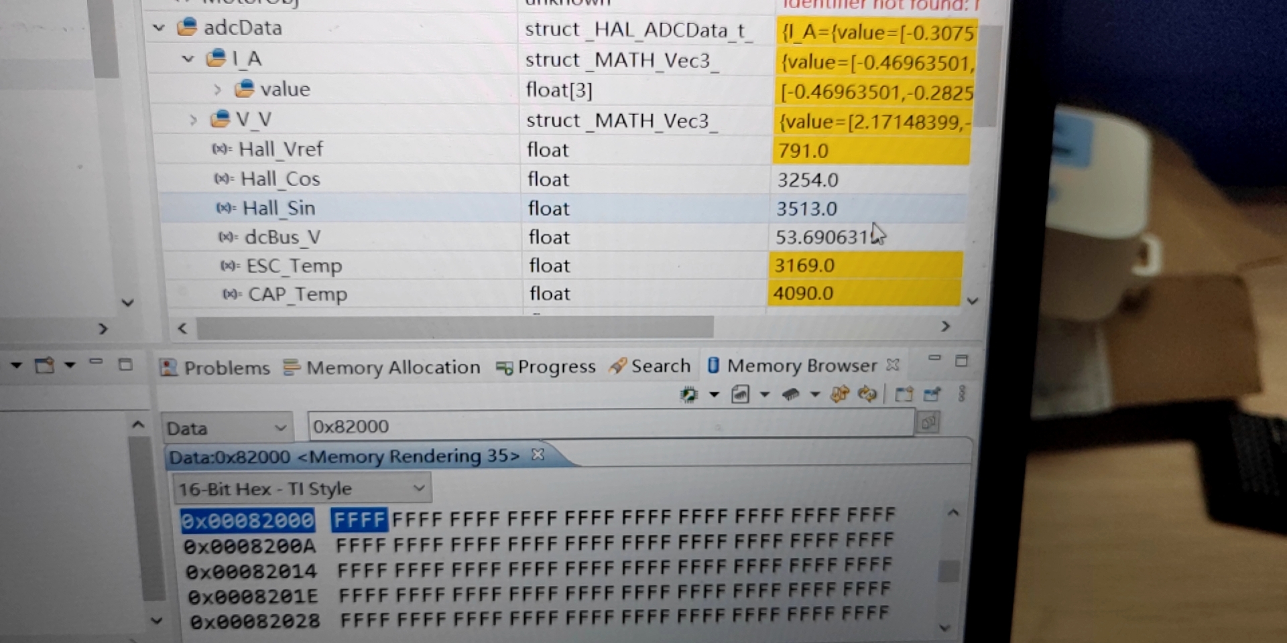Switch to the Memory Allocation tab
This screenshot has height=643, width=1287.
[381, 367]
